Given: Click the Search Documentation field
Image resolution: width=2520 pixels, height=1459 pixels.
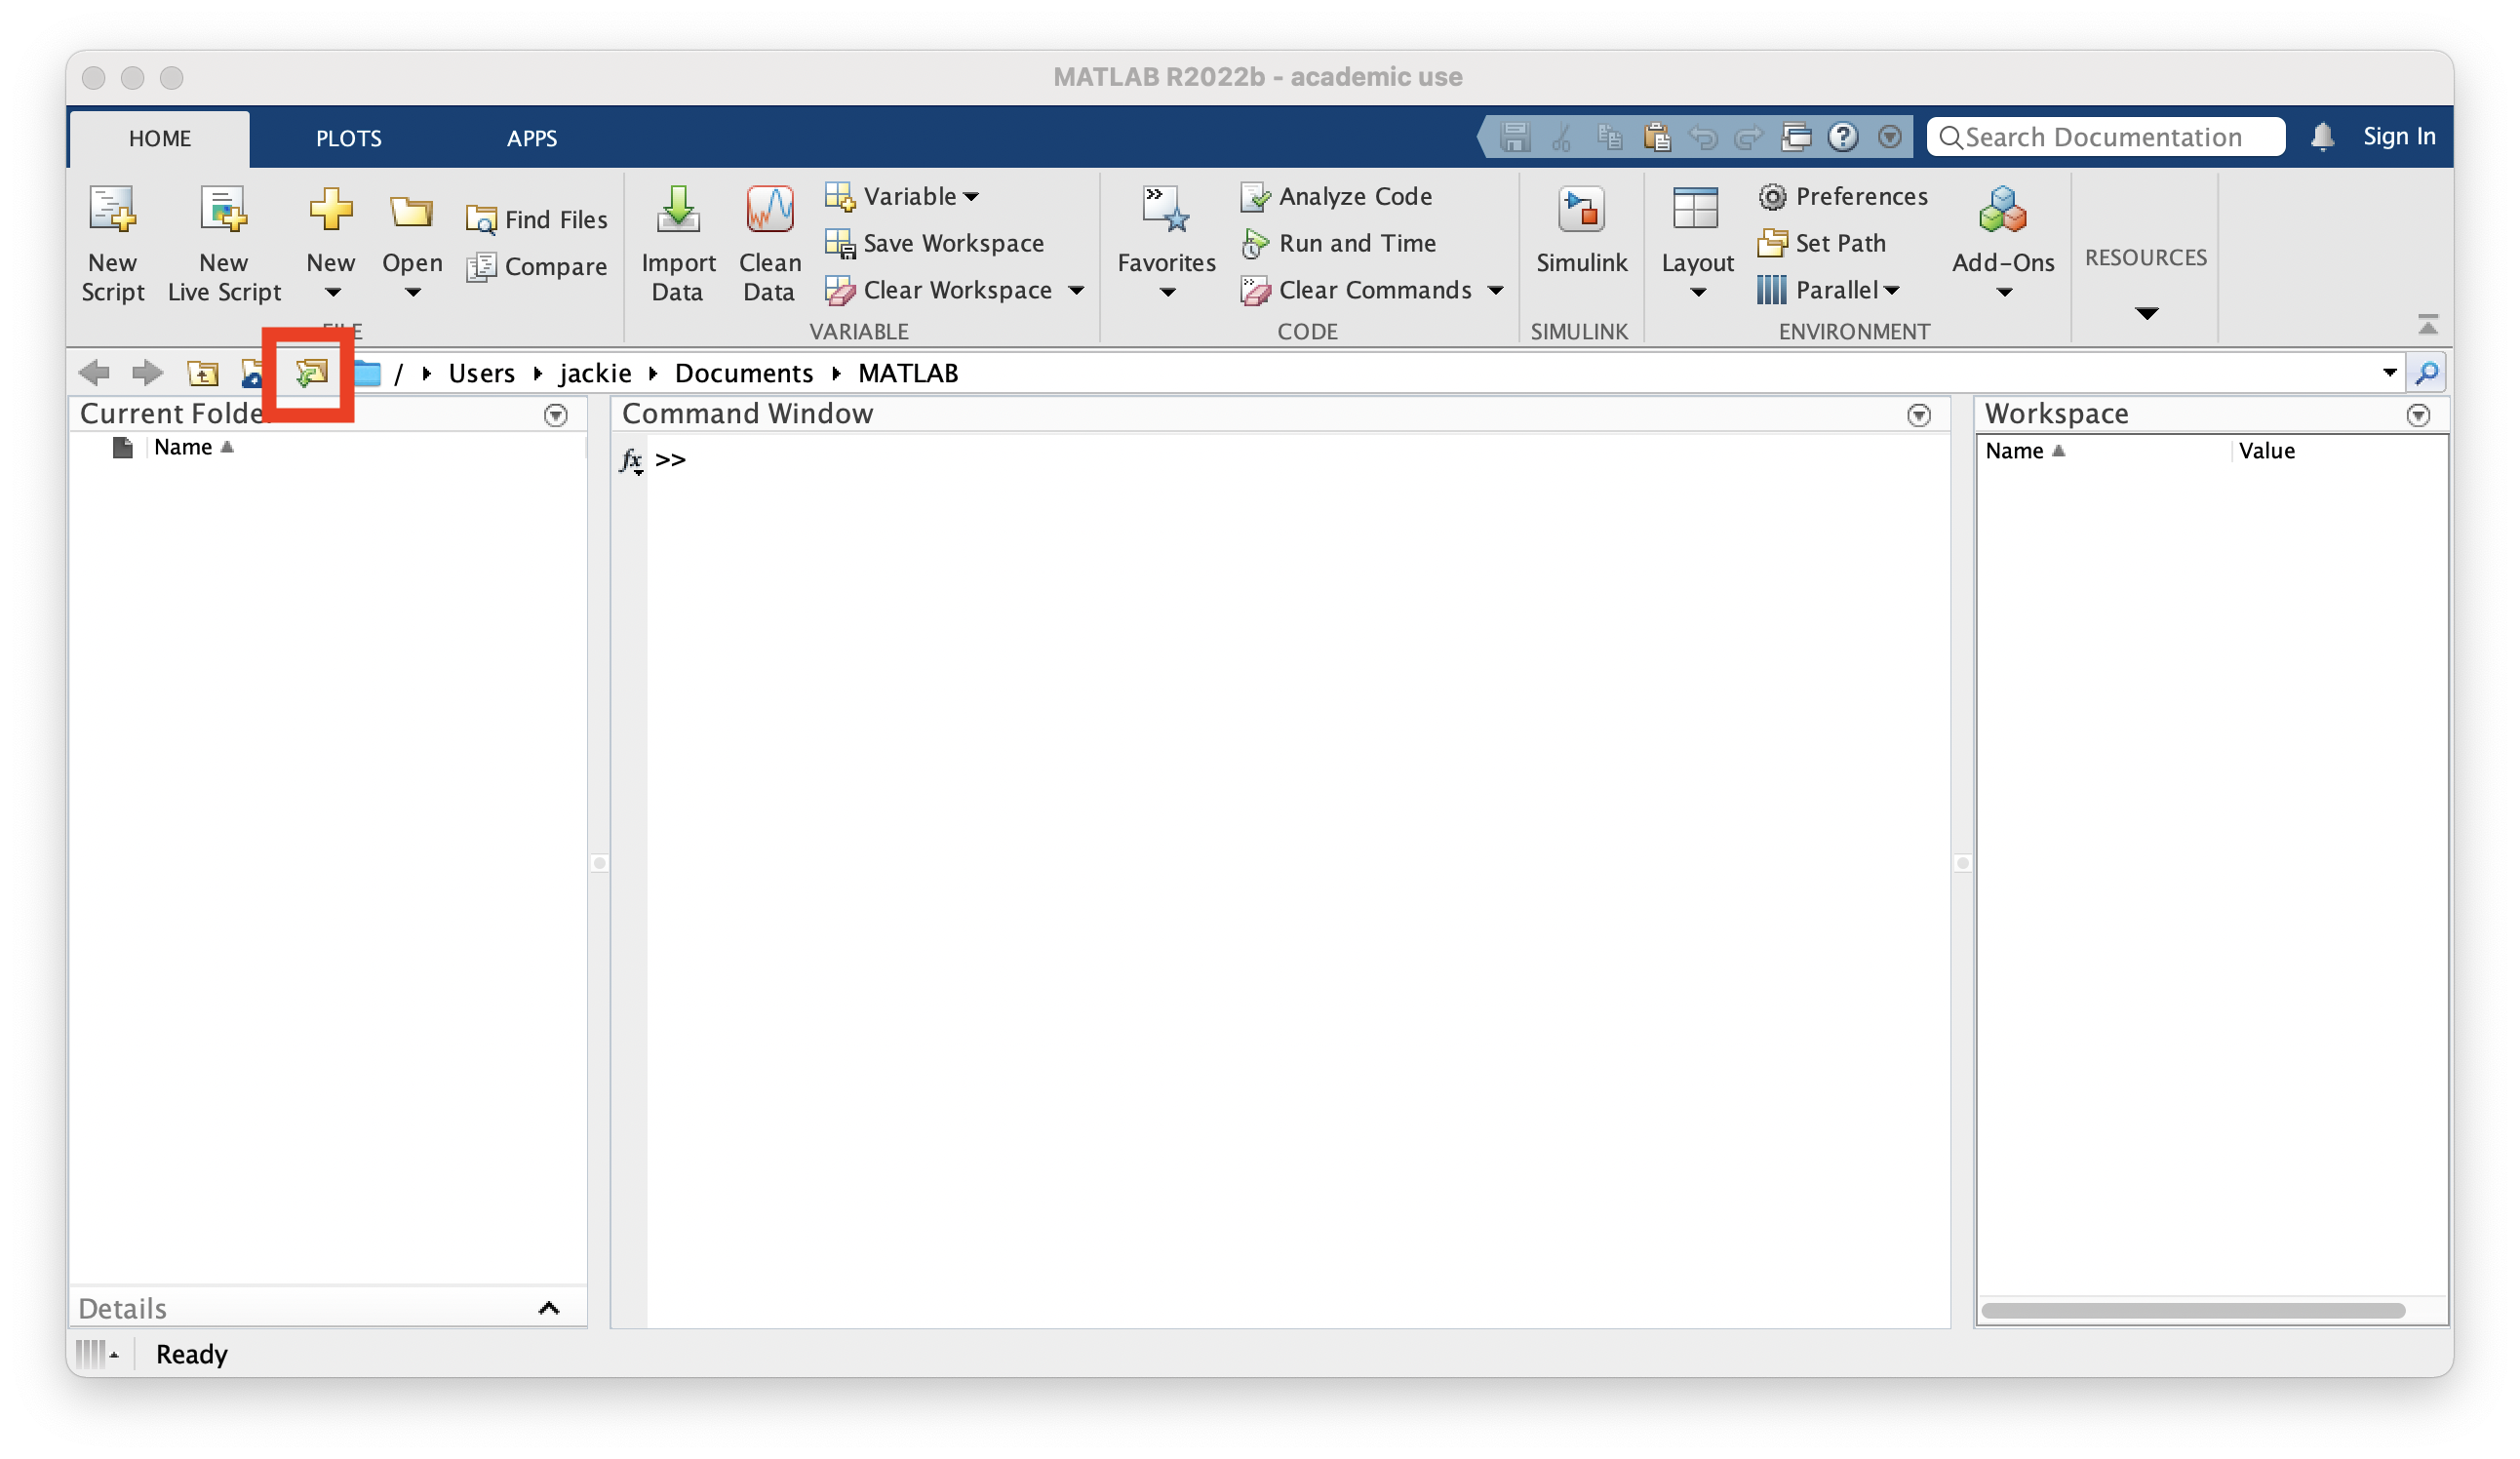Looking at the screenshot, I should [2107, 136].
